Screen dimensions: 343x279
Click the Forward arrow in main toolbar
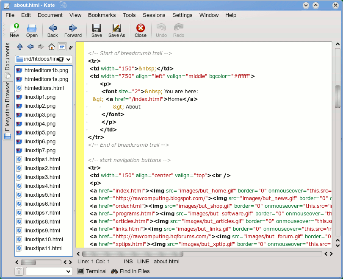click(73, 31)
